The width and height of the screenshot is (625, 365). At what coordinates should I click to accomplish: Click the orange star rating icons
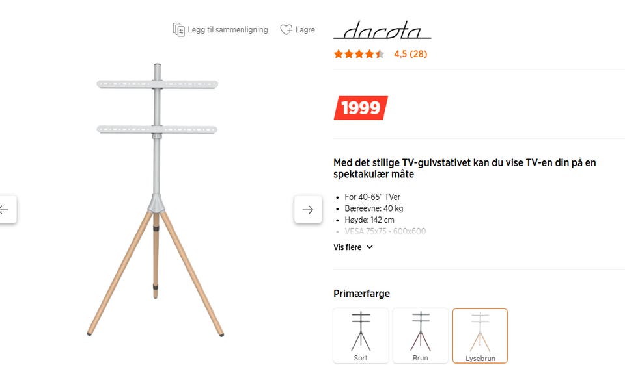click(359, 54)
